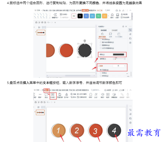Select Slide background fill radio
This screenshot has height=142, width=163.
(100, 48)
